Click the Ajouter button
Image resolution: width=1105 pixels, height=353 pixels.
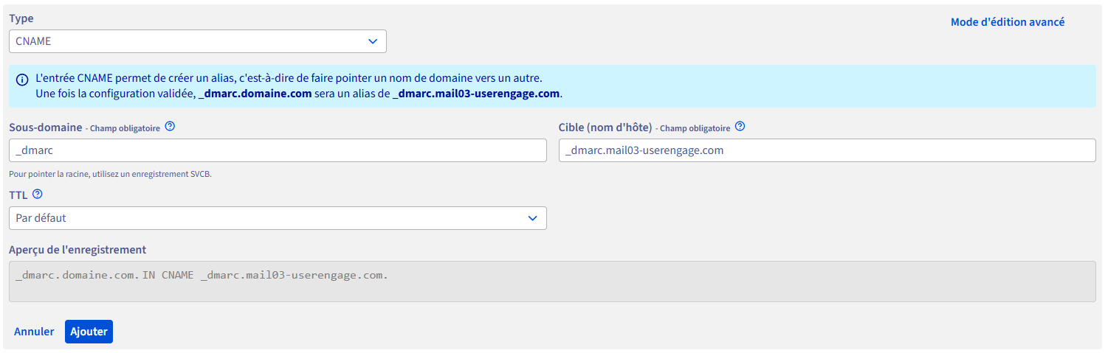pos(89,332)
